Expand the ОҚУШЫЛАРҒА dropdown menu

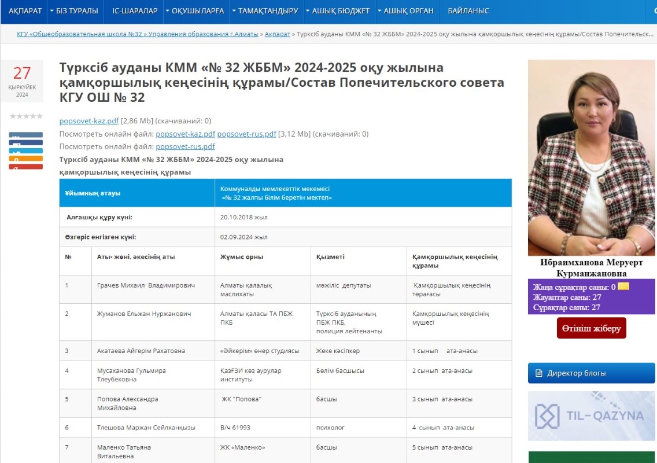194,11
